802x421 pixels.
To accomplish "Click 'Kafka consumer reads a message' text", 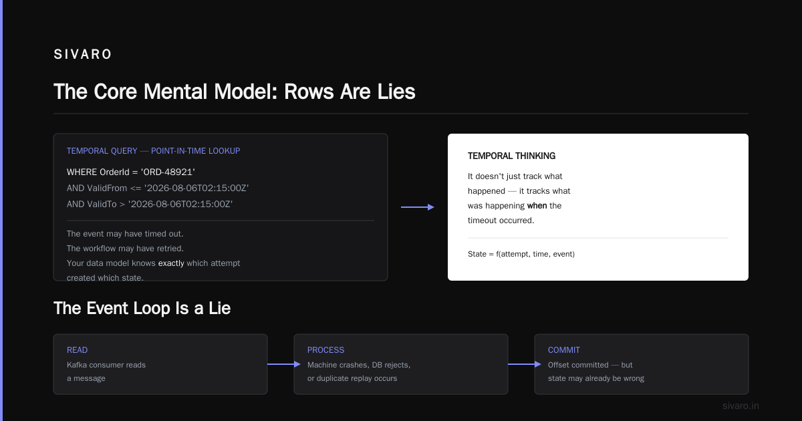I will [106, 372].
